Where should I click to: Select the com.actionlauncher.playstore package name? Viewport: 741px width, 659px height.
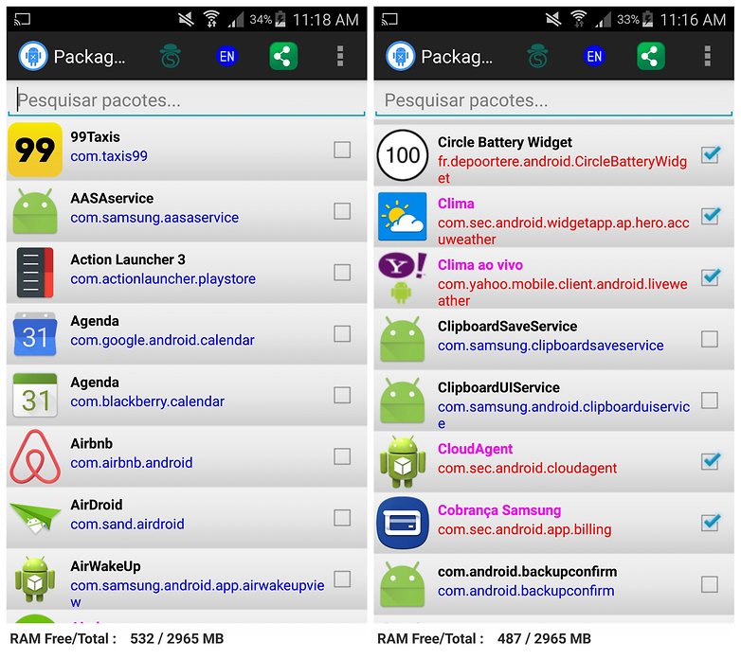point(163,279)
